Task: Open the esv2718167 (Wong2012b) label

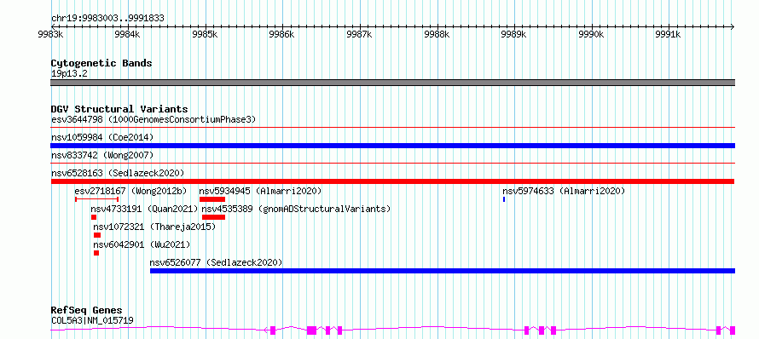Action: [x=130, y=191]
